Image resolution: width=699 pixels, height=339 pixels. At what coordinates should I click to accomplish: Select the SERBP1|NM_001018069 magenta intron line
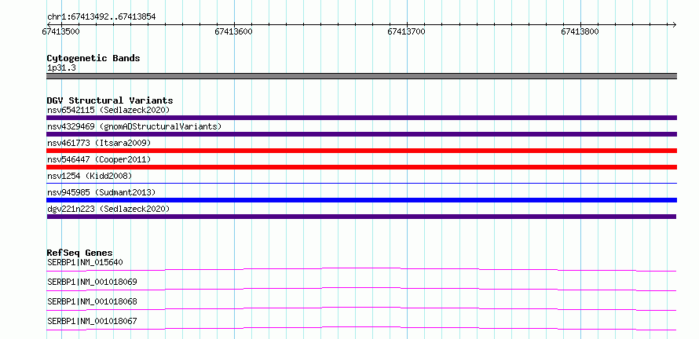pos(361,289)
